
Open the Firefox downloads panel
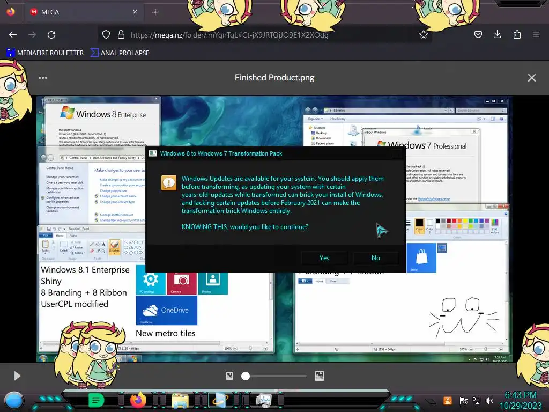click(497, 34)
